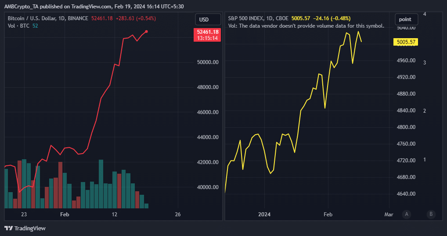Click the 4680.00 label on S&P axis
The width and height of the screenshot is (447, 236).
pos(406,177)
